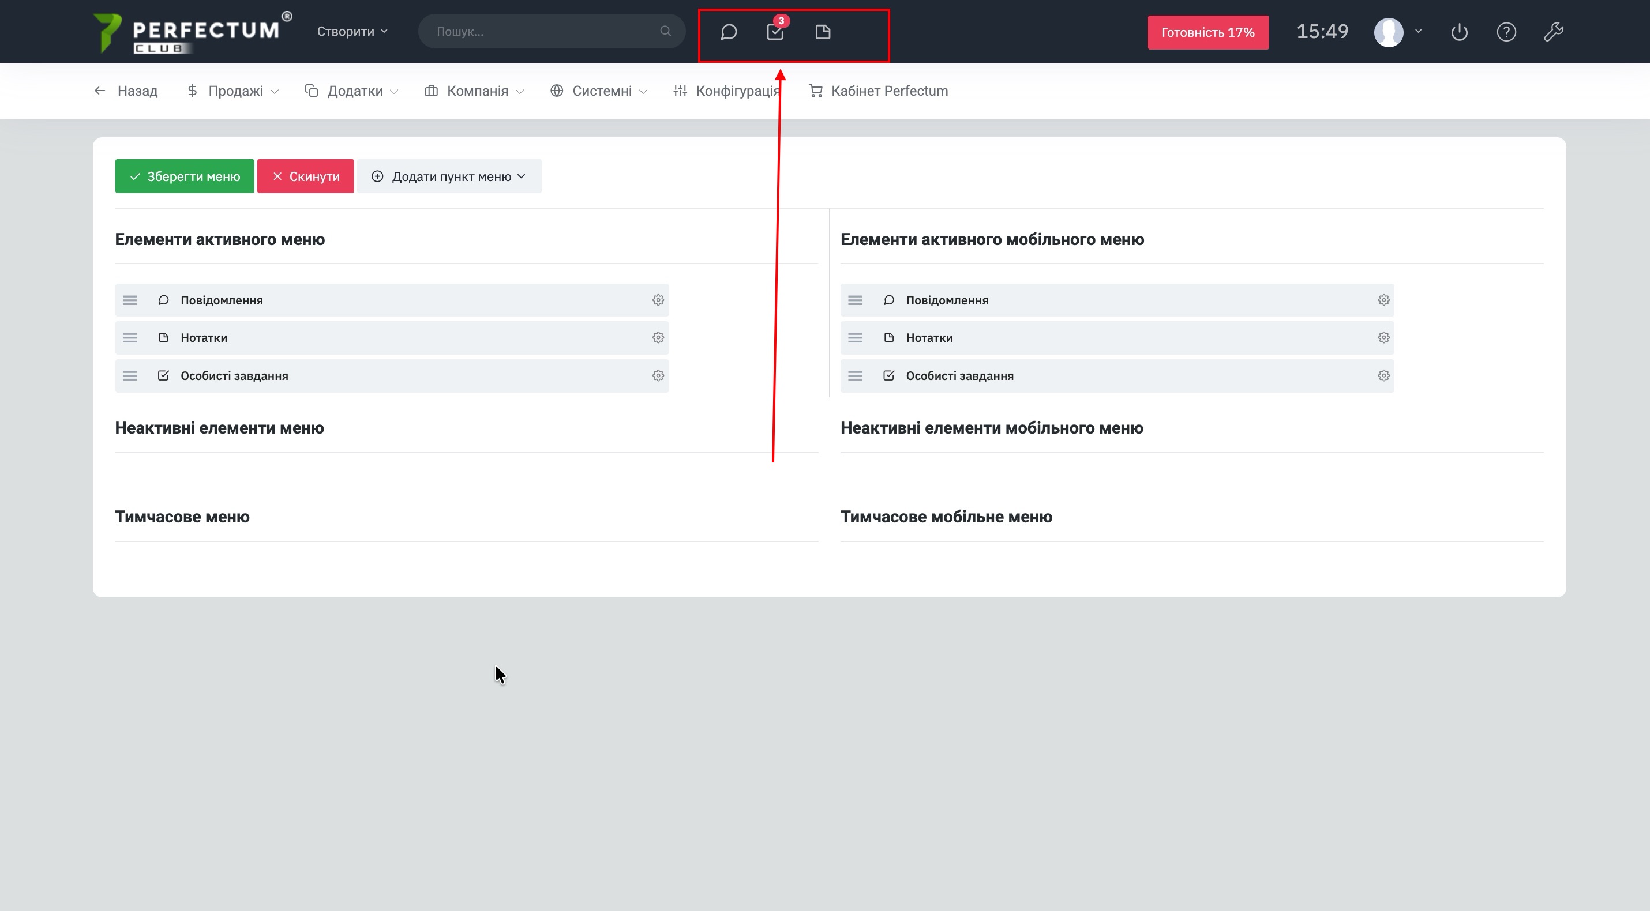Open messages chat bubble icon in header
Screen dimensions: 1650x911
pyautogui.click(x=728, y=32)
